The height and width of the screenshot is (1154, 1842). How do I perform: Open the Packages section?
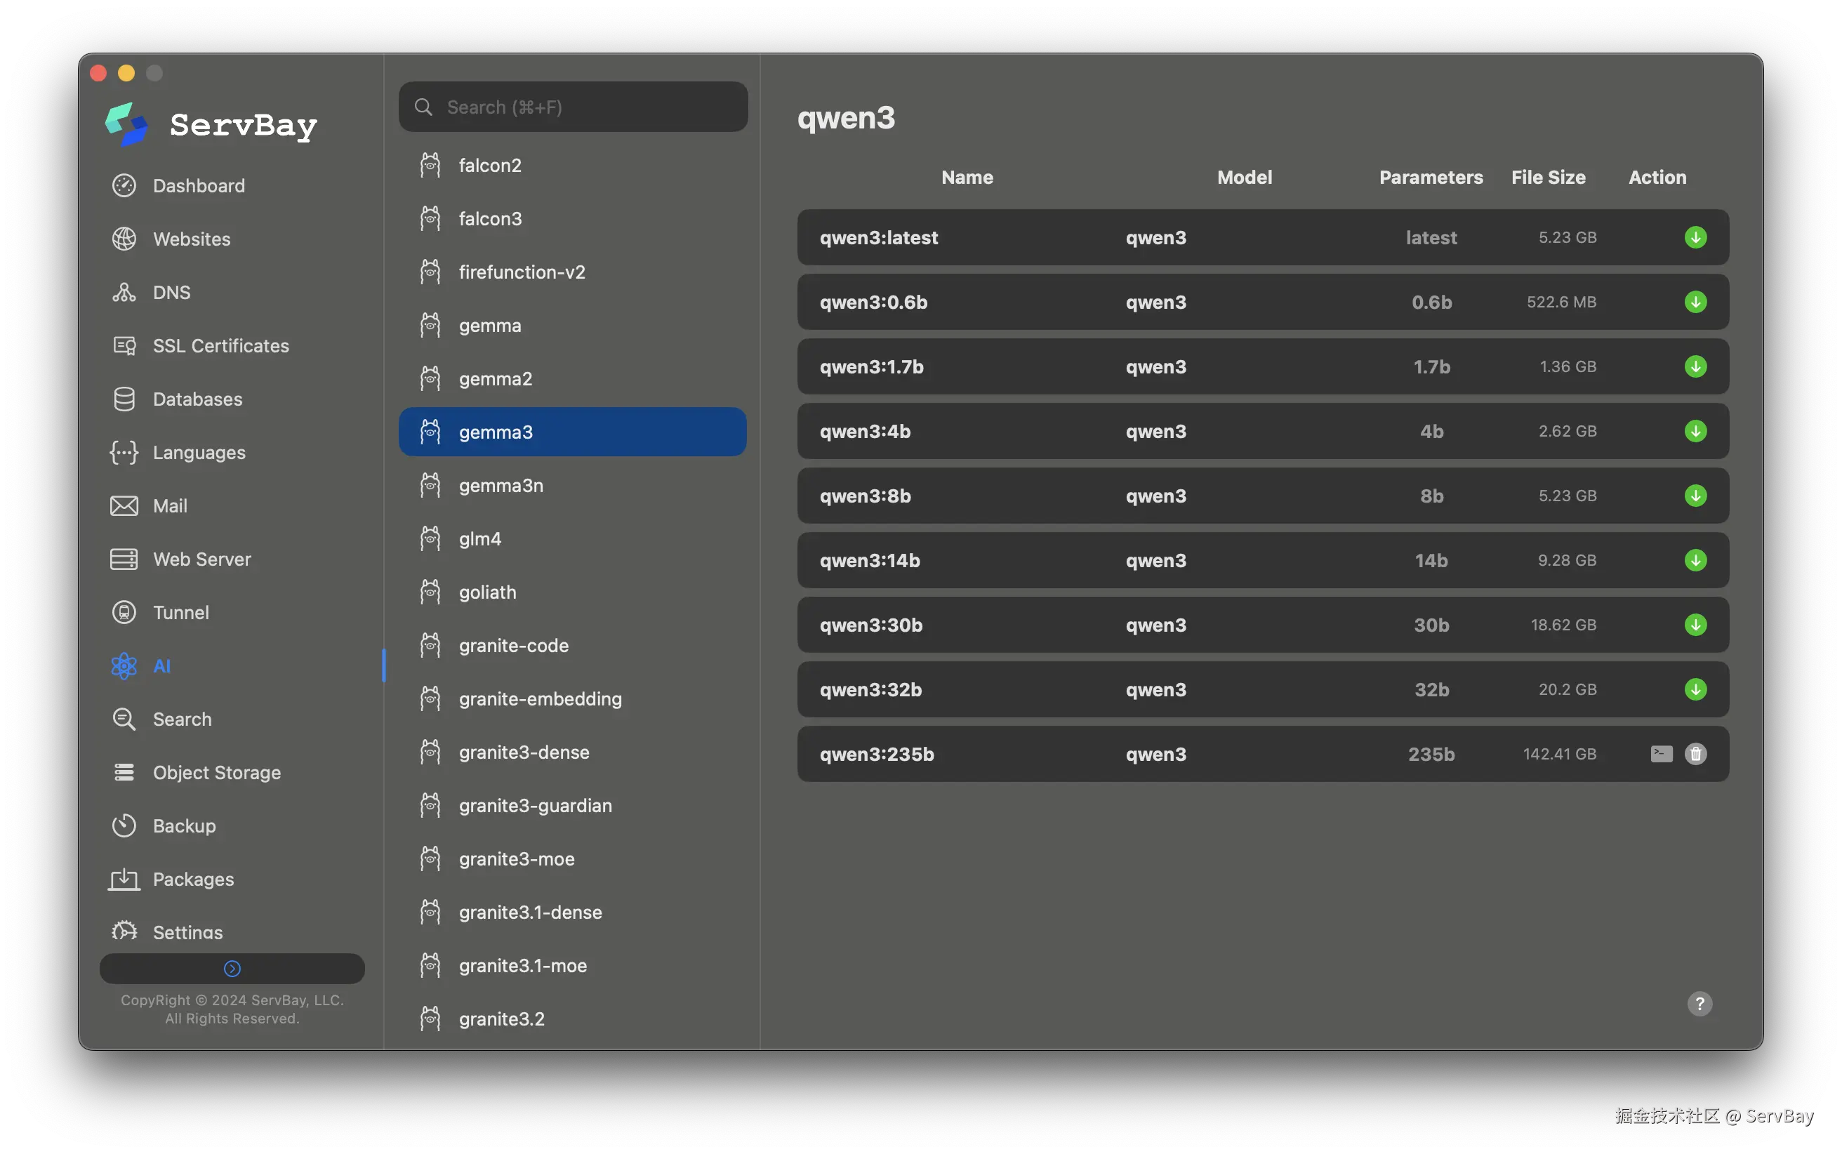pyautogui.click(x=193, y=880)
